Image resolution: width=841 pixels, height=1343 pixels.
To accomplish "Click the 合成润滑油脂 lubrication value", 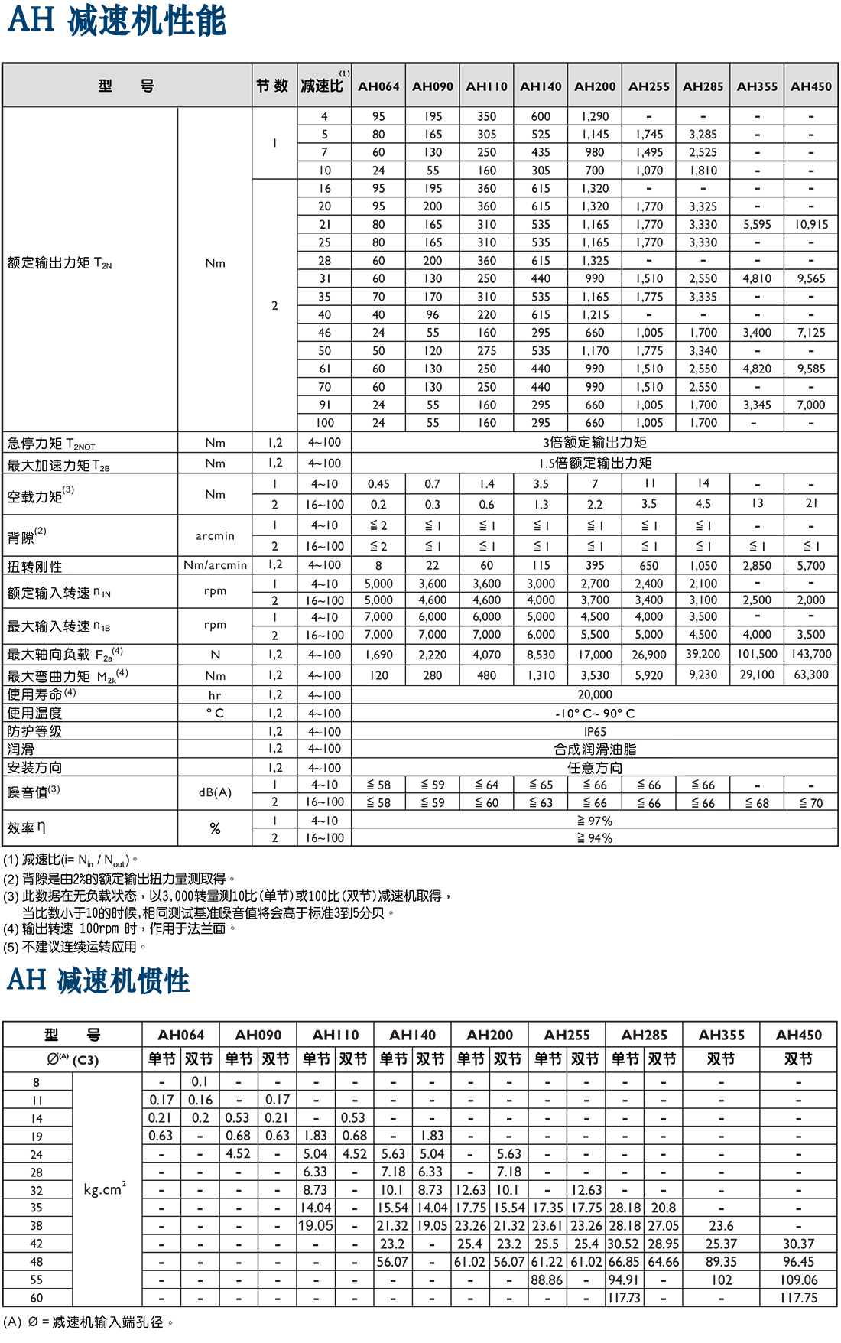I will point(595,750).
